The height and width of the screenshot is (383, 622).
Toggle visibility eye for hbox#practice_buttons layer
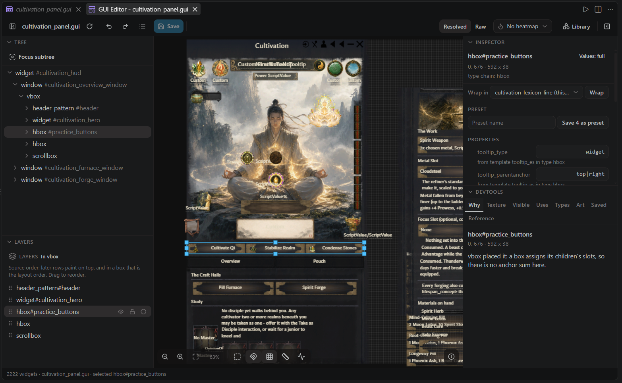pos(121,312)
